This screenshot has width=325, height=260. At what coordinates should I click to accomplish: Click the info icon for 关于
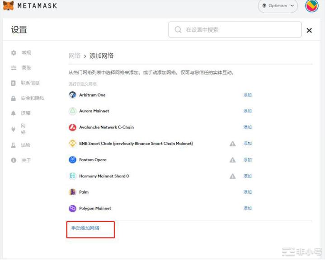tap(13, 160)
